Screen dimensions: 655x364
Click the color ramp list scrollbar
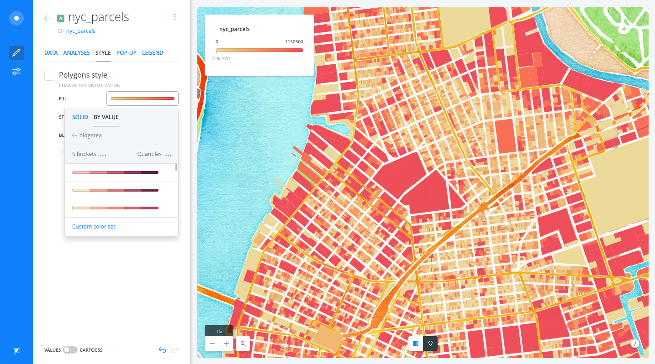[176, 167]
